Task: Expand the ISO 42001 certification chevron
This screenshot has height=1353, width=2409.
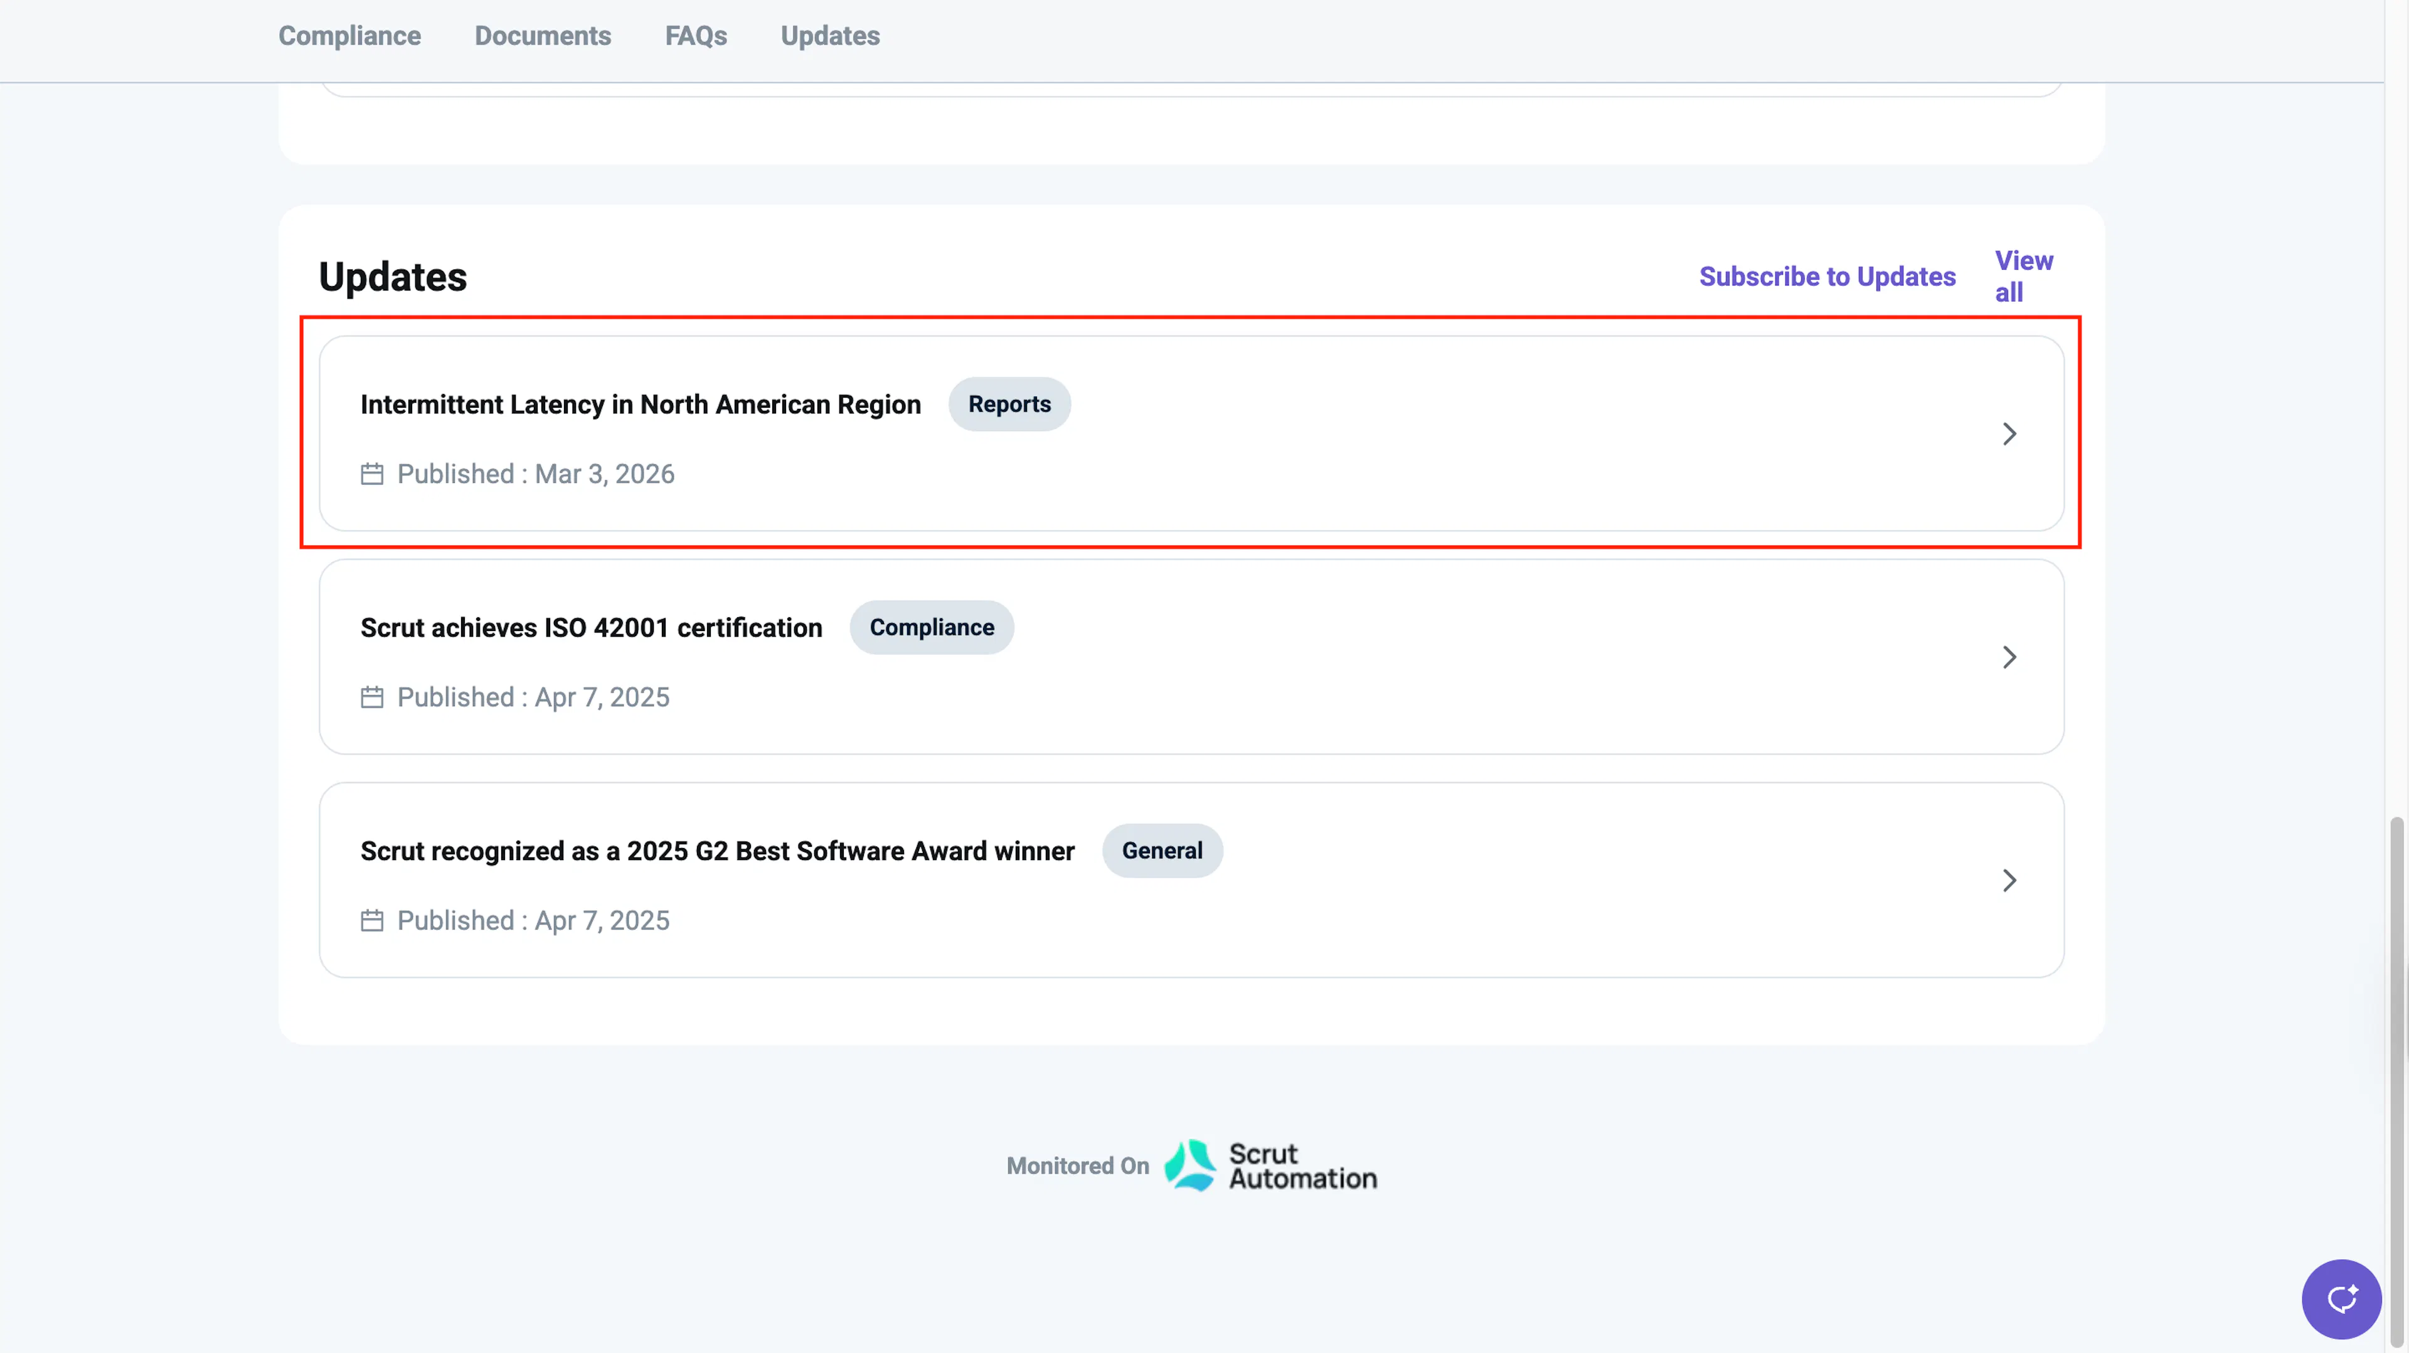Action: [2009, 657]
